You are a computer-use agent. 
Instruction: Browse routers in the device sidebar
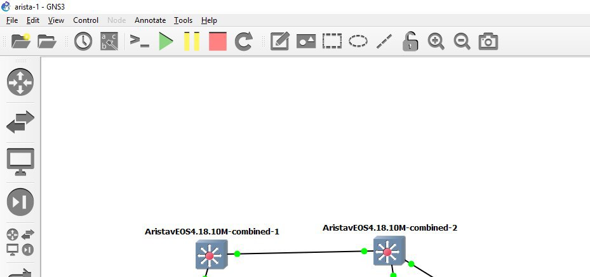(x=20, y=82)
